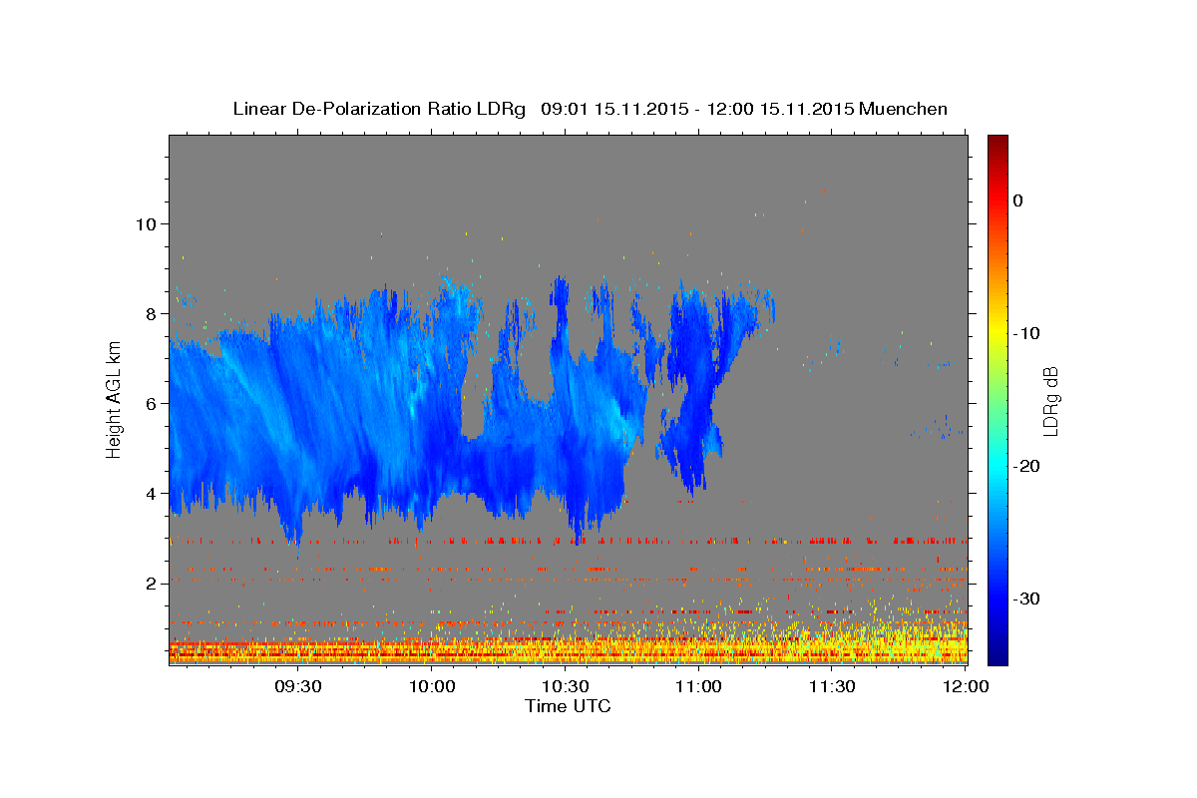
Task: Click the start time '09:01 15.11.2015' in title
Action: (x=614, y=109)
